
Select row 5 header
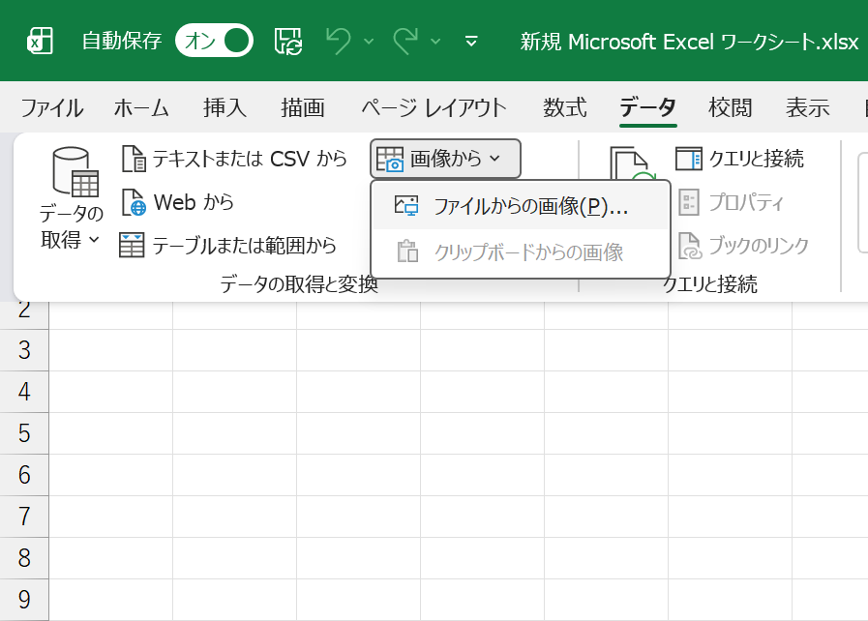coord(24,433)
